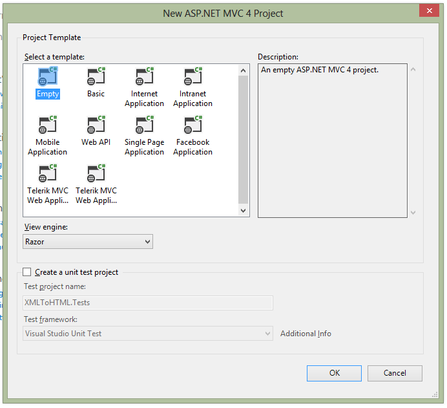Image resolution: width=447 pixels, height=408 pixels.
Task: Open the Test framework dropdown
Action: click(148, 333)
